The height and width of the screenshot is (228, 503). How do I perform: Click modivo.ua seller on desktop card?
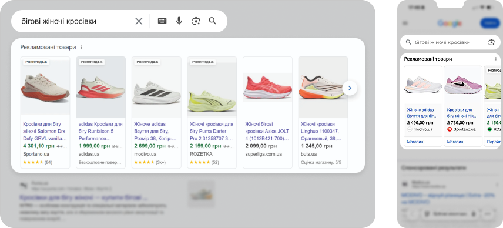pyautogui.click(x=145, y=154)
